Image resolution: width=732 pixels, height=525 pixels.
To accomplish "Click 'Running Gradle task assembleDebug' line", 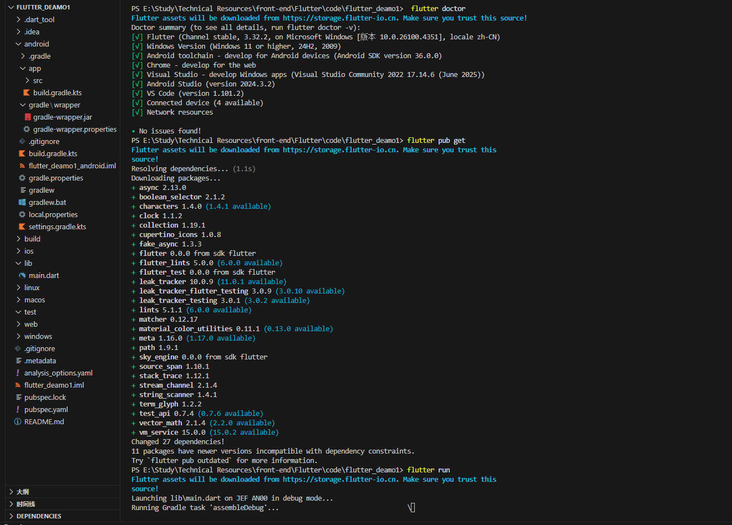I will coord(205,507).
